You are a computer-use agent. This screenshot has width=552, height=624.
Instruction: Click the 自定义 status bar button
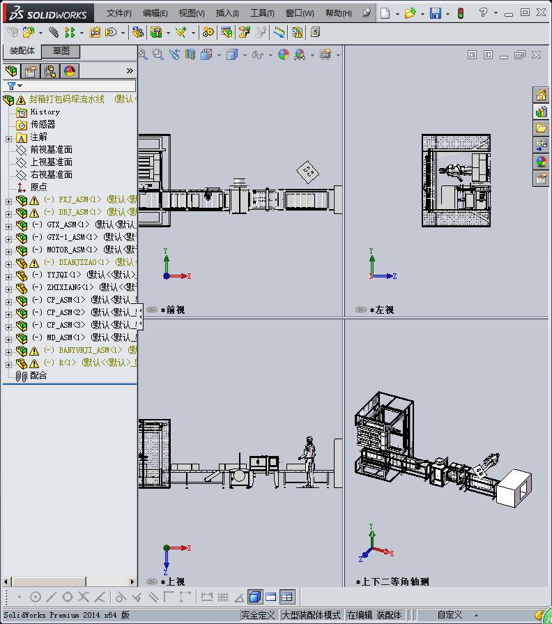click(x=450, y=615)
